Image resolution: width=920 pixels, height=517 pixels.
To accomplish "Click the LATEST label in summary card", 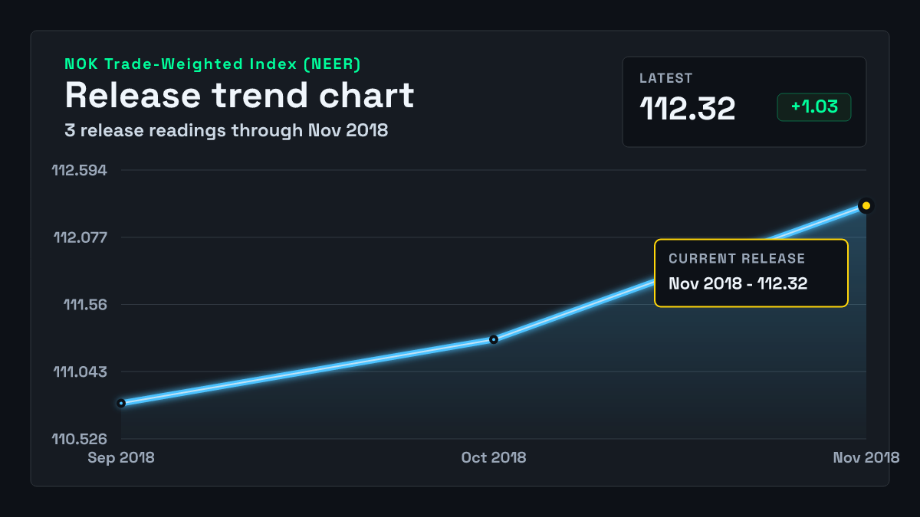I will [666, 78].
